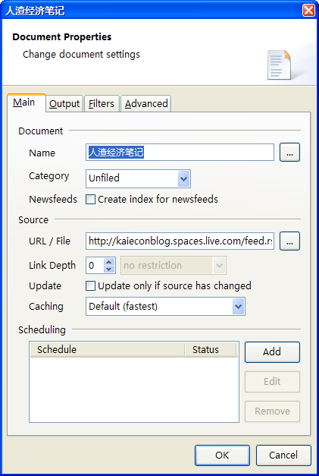This screenshot has width=319, height=476.
Task: Increase Link Depth with the up arrow
Action: [x=109, y=261]
